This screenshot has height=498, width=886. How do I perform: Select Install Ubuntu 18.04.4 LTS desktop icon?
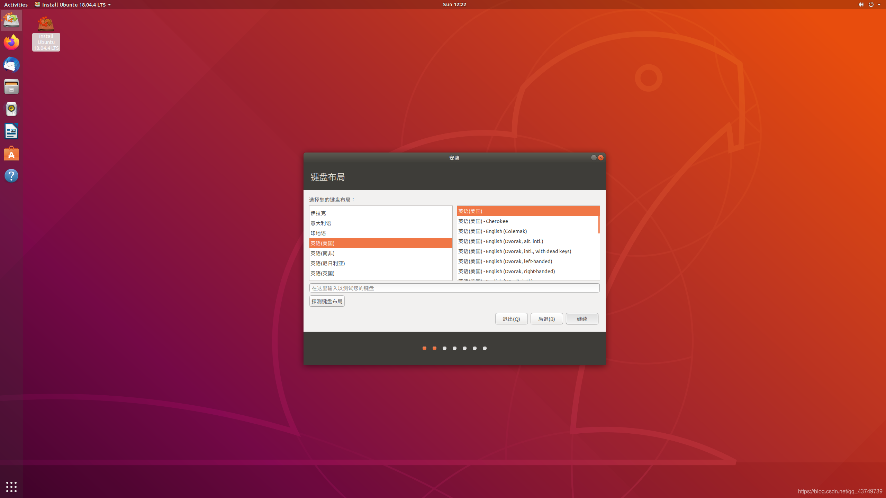pos(46,34)
